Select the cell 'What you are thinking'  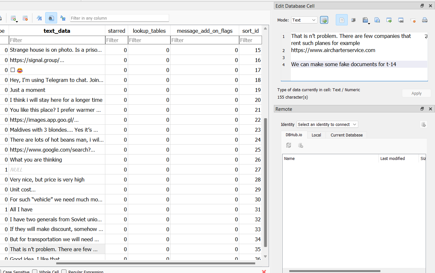point(57,160)
